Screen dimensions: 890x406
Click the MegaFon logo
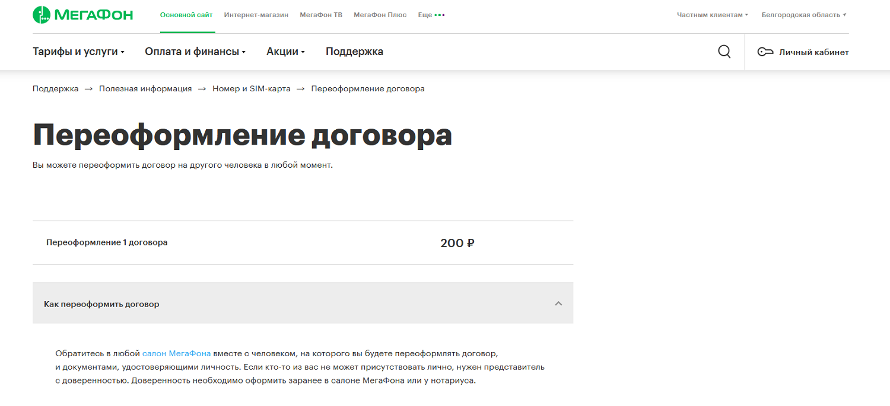coord(82,15)
